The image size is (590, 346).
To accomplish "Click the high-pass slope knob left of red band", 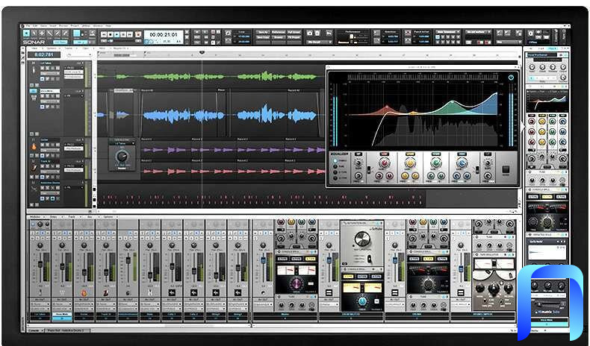I will (x=358, y=163).
